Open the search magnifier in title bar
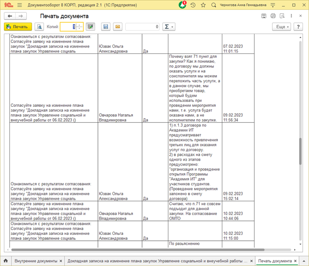Image resolution: width=309 pixels, height=266 pixels. click(213, 5)
